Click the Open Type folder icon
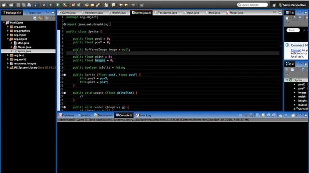This screenshot has width=309, height=173. point(87,5)
